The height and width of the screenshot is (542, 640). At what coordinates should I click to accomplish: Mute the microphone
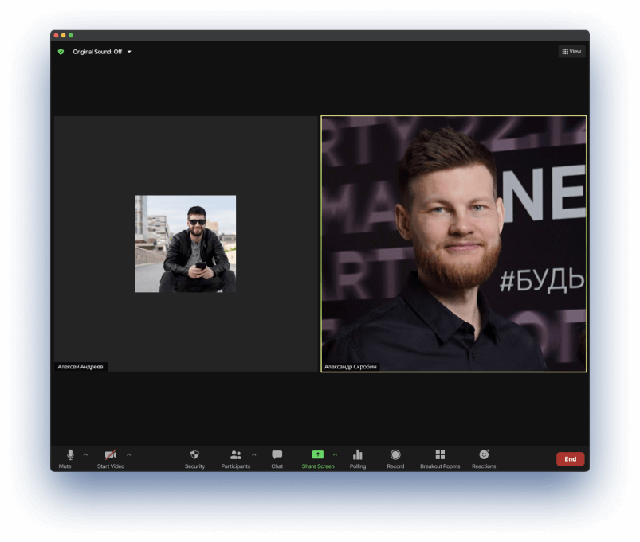(65, 459)
